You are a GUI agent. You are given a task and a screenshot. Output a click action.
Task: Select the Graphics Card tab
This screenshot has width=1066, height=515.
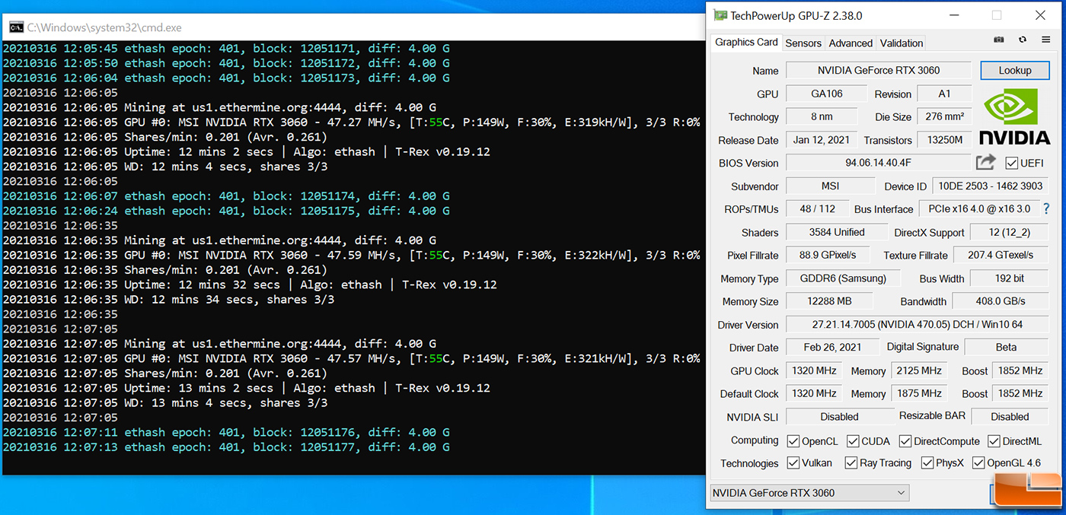coord(746,43)
